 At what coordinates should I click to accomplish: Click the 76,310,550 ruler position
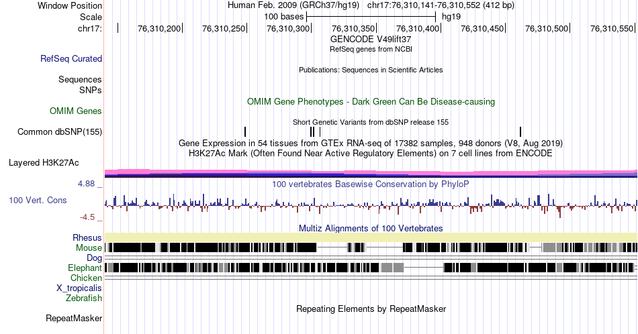click(612, 28)
